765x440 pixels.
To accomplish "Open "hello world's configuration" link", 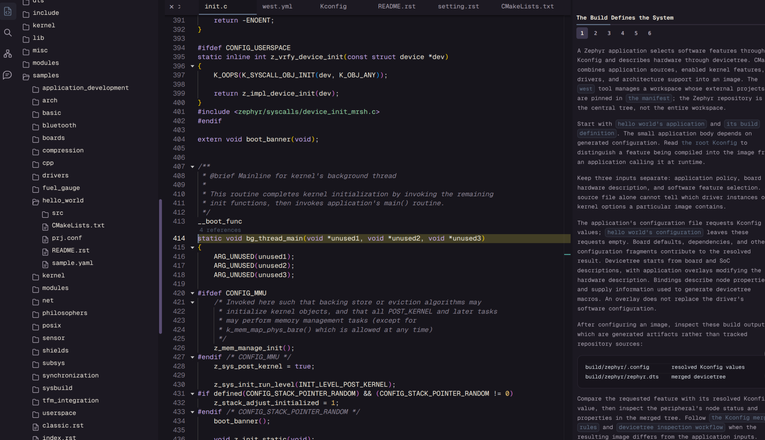I will (x=654, y=232).
